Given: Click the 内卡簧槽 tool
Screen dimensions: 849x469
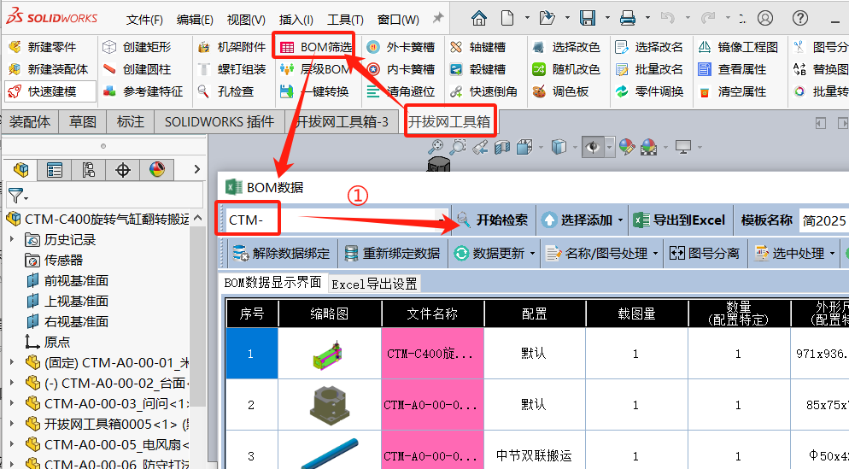Looking at the screenshot, I should (x=401, y=69).
